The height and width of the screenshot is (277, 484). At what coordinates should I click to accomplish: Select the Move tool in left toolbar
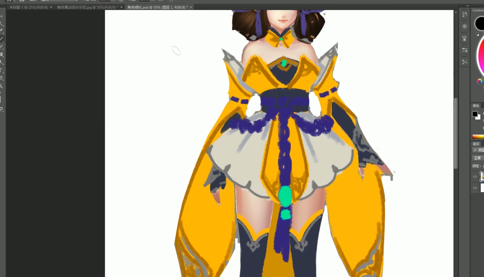[1, 16]
